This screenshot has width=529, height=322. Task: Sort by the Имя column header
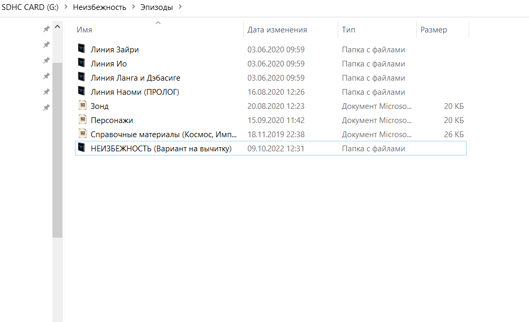[x=84, y=30]
